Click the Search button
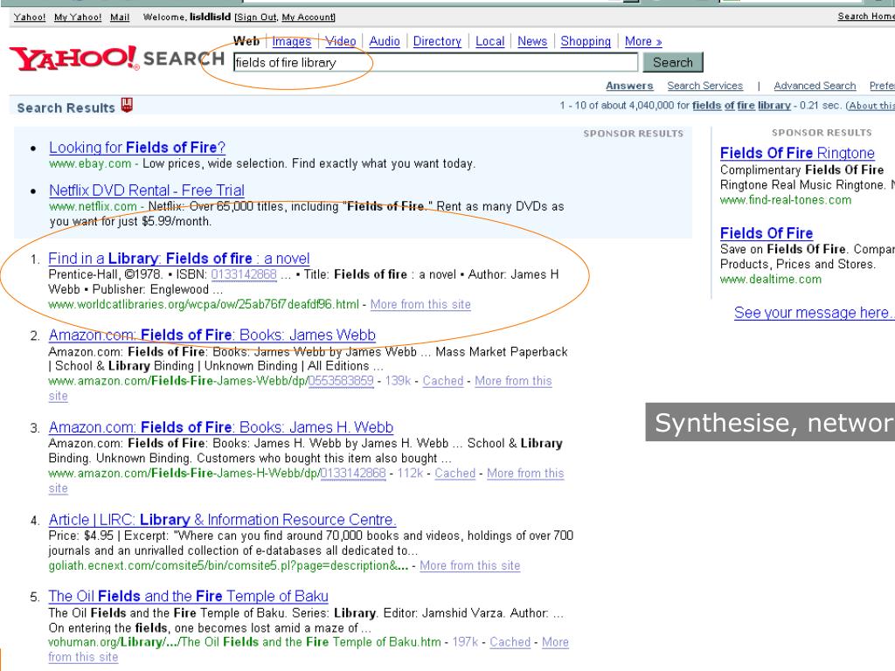This screenshot has height=671, width=895. coord(672,62)
